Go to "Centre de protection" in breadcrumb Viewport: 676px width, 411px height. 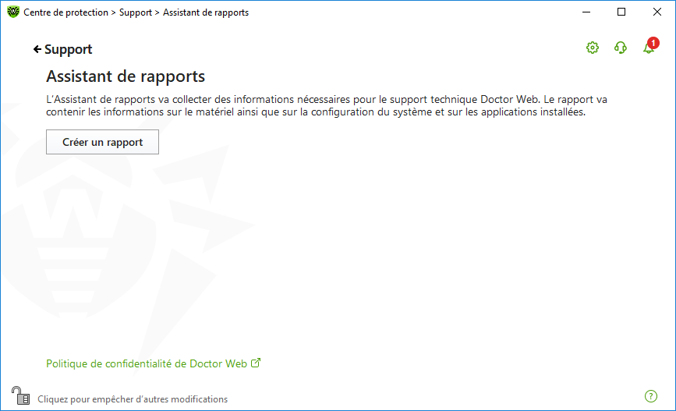[67, 12]
